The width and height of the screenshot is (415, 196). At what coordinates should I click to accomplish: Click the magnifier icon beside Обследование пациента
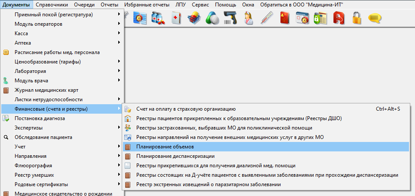(6, 137)
